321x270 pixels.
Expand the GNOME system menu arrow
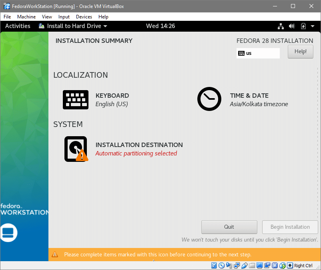(313, 26)
